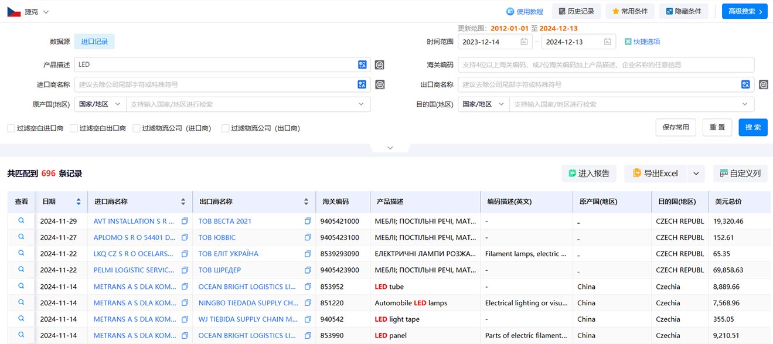Image resolution: width=773 pixels, height=344 pixels.
Task: Copy exporter name NINGBO TIEDADA SUPPLY
Action: point(308,303)
